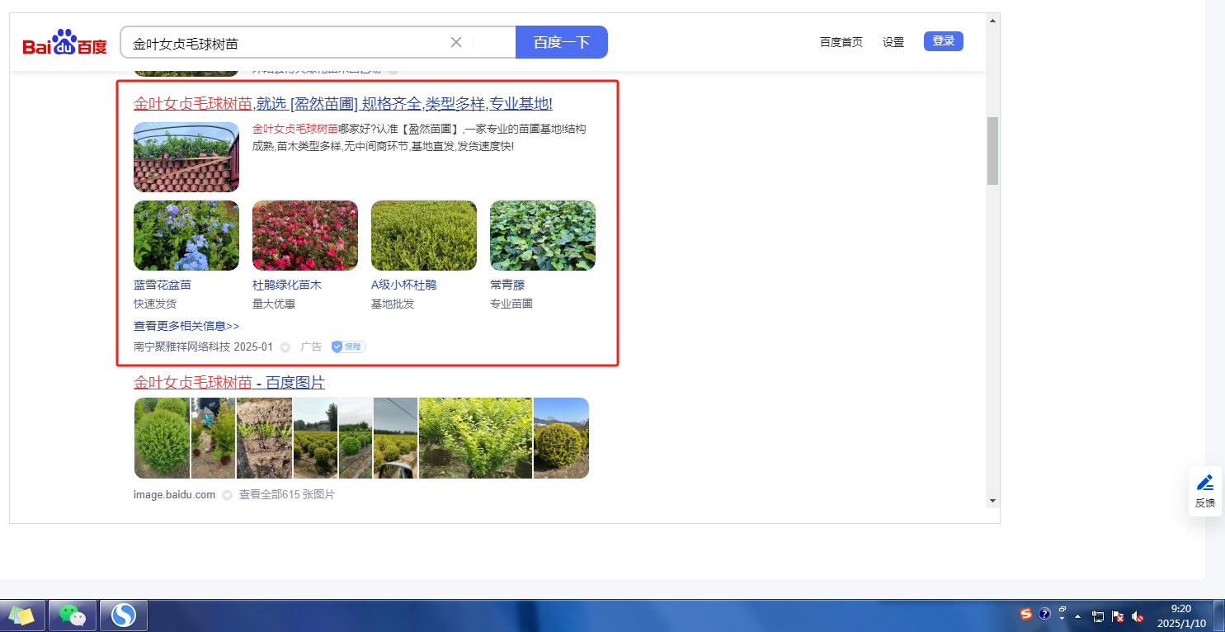Click the network icon in system tray
The height and width of the screenshot is (632, 1225).
1098,615
